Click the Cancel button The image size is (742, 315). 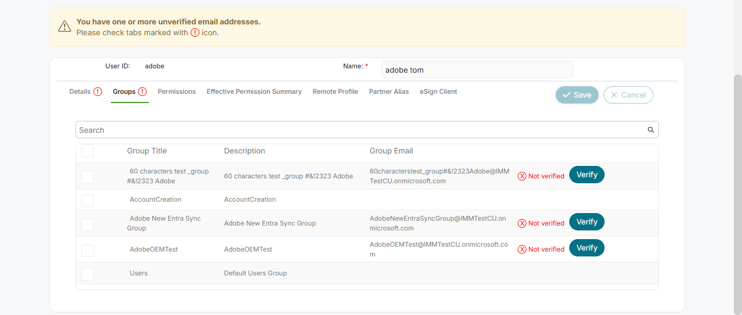coord(628,95)
